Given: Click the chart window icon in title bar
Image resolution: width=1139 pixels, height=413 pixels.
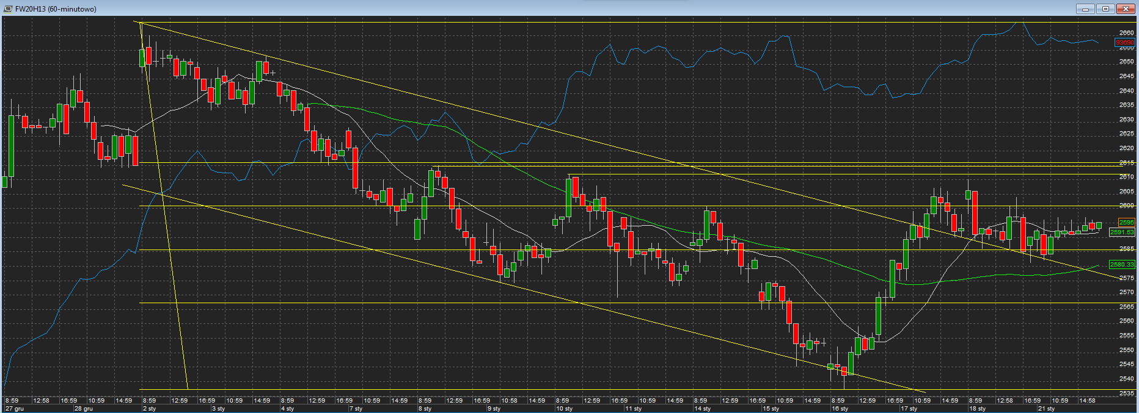Looking at the screenshot, I should [8, 9].
